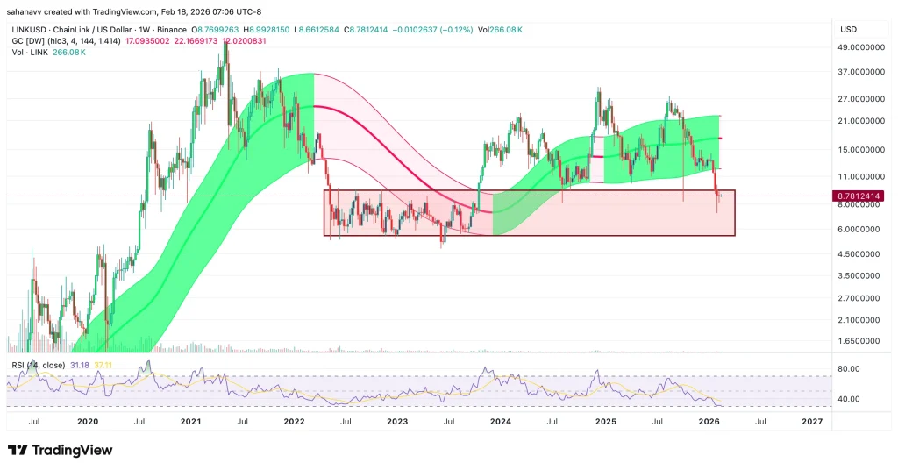
Task: Click the 4.5000000 price scale label
Action: pyautogui.click(x=862, y=254)
